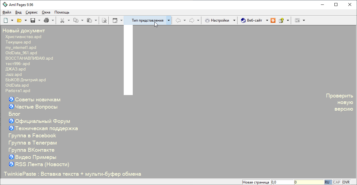Open the Веб-сайт toolbar button
Image resolution: width=357 pixels, height=185 pixels.
(252, 20)
